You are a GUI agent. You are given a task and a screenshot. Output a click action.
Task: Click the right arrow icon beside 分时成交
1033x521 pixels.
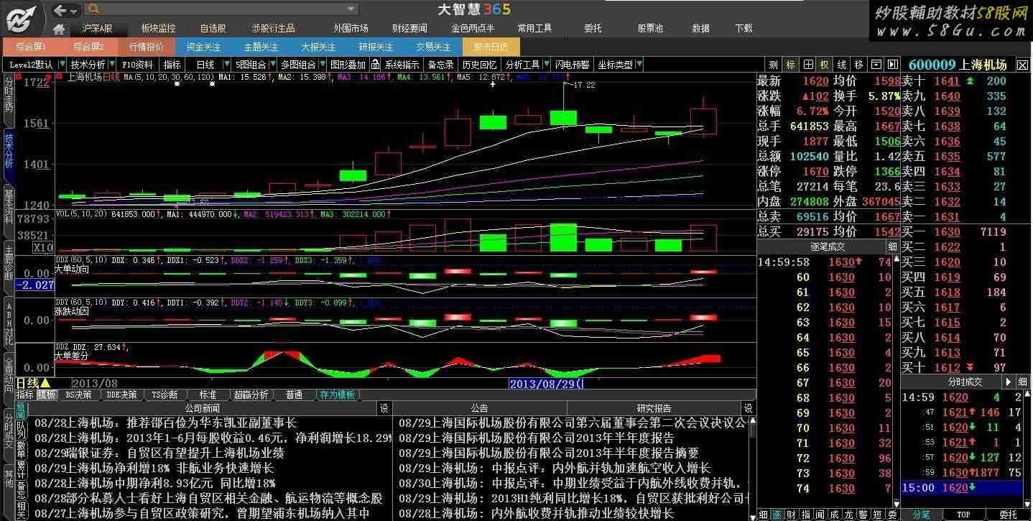[x=1008, y=382]
